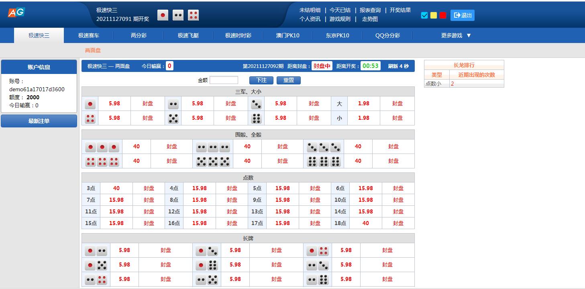Image resolution: width=585 pixels, height=289 pixels.
Task: Click the 金额 amount input field
Action: click(x=224, y=80)
